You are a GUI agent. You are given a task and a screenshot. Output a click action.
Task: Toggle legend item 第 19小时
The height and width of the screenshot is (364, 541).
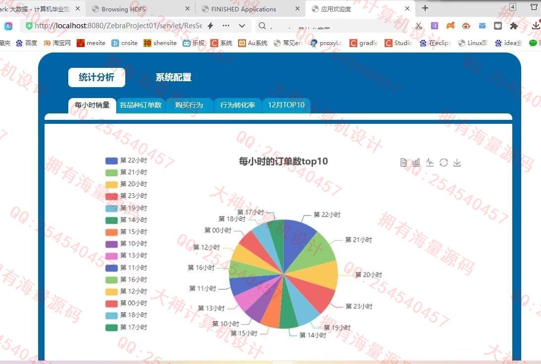pyautogui.click(x=126, y=208)
